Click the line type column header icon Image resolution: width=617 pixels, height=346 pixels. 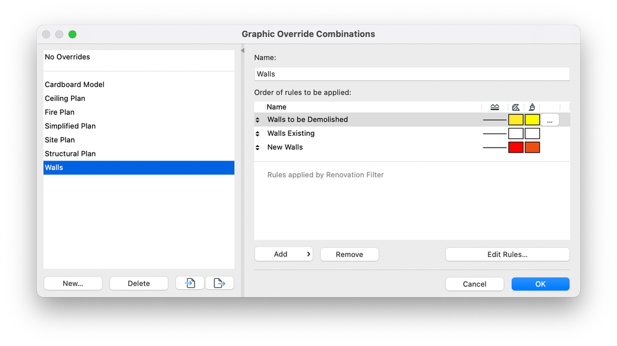494,107
